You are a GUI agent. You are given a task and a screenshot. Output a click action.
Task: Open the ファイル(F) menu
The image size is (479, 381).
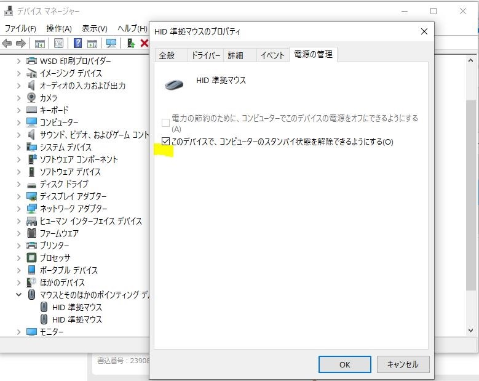point(20,29)
